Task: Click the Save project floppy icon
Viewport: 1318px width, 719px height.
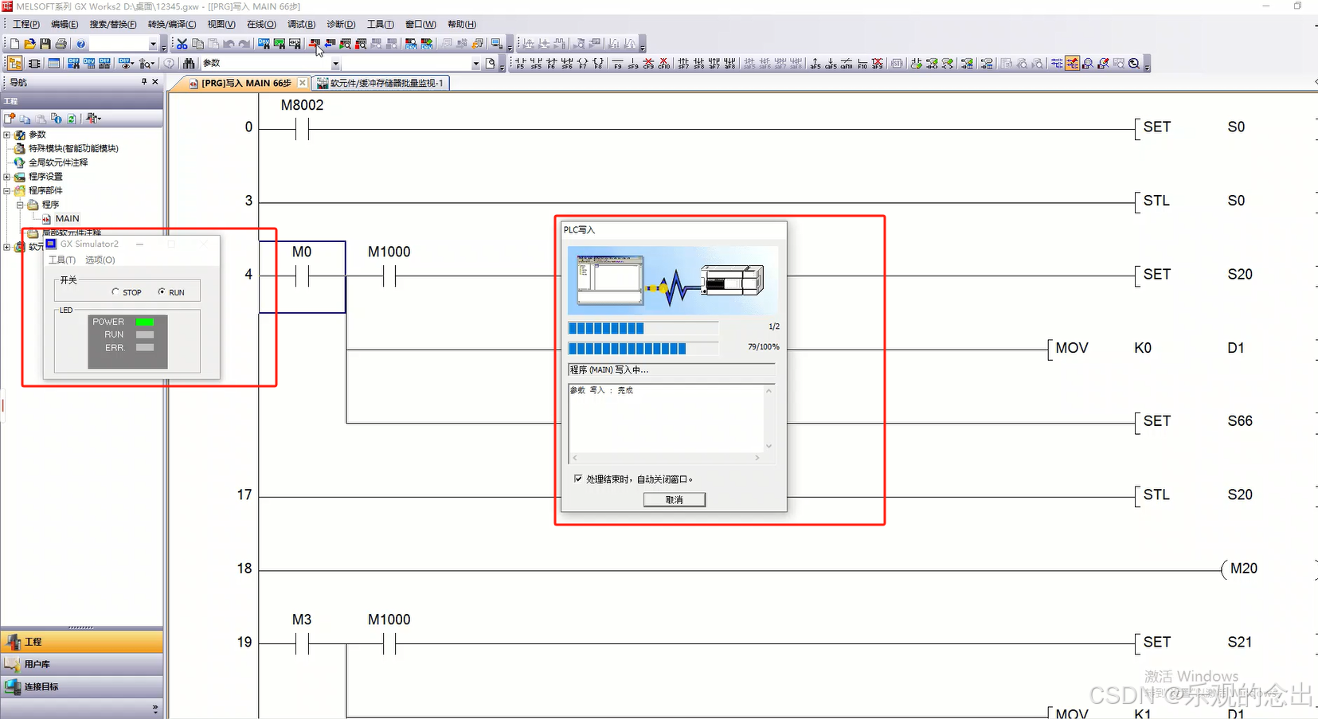Action: pyautogui.click(x=45, y=44)
